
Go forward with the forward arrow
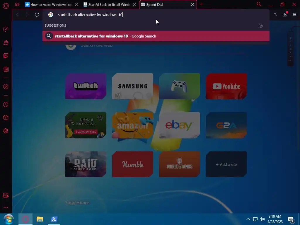tap(27, 15)
